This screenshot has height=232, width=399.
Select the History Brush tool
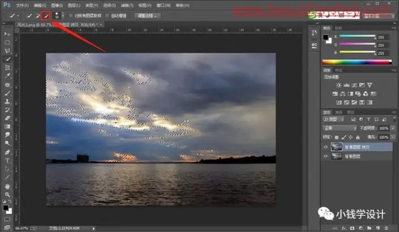pyautogui.click(x=7, y=110)
